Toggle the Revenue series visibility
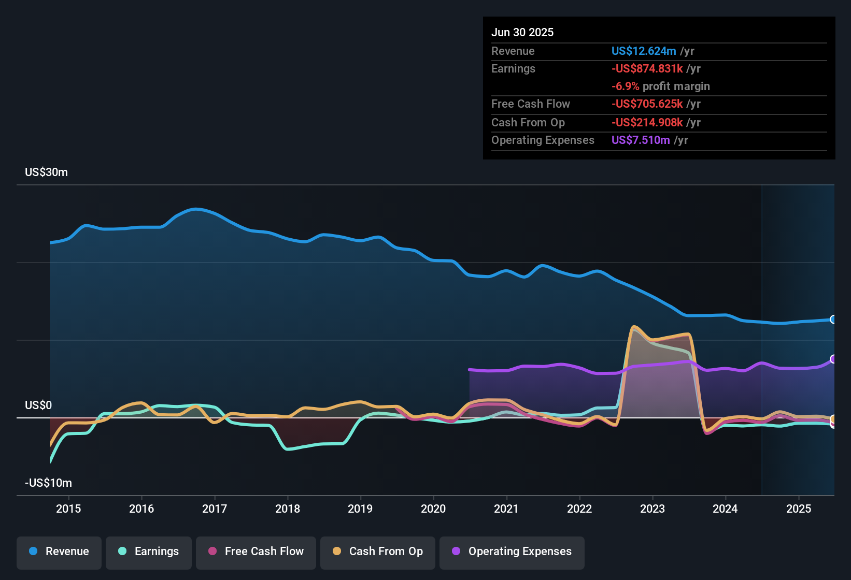 [59, 552]
